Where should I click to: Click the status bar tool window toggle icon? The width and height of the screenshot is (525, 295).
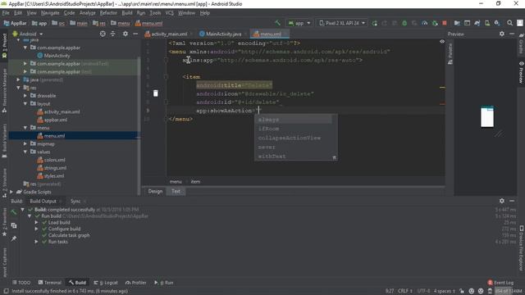tap(6, 292)
